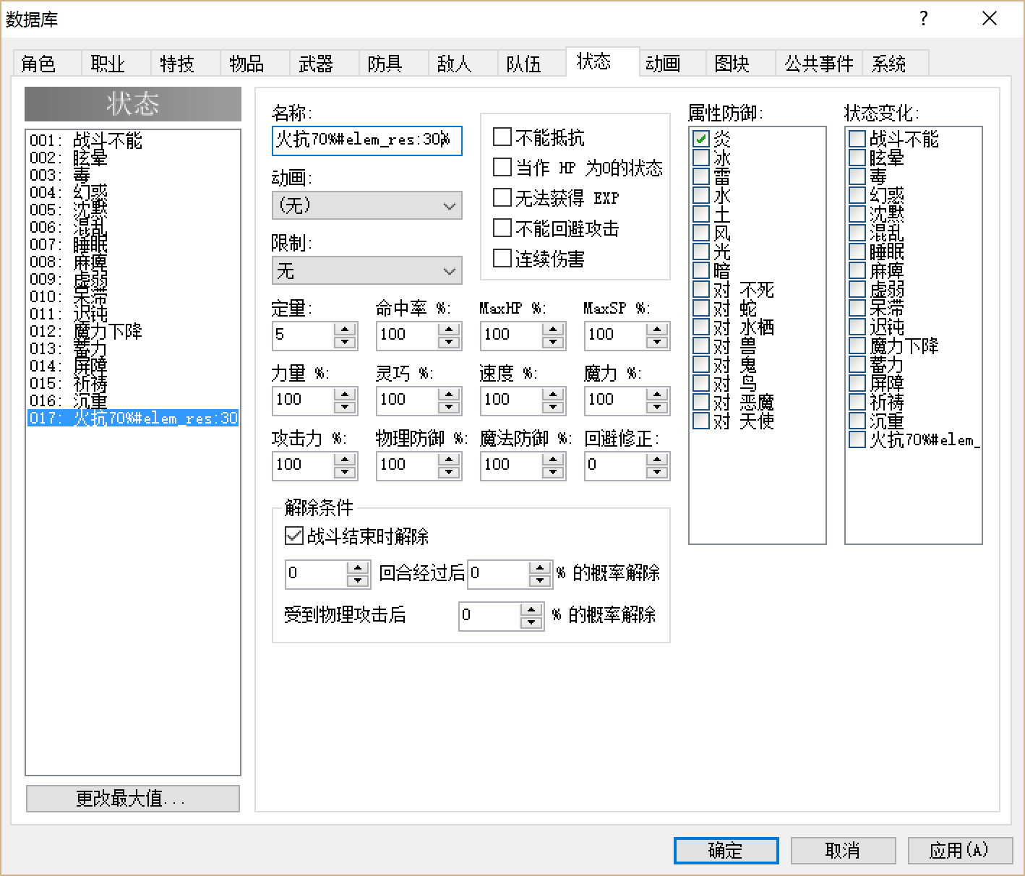The width and height of the screenshot is (1025, 876).
Task: Open the 动画 dropdown showing (无)
Action: [367, 206]
